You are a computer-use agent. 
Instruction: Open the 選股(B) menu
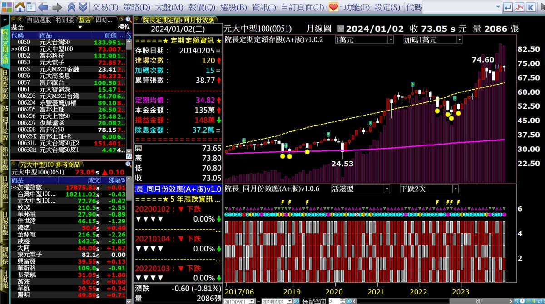233,7
